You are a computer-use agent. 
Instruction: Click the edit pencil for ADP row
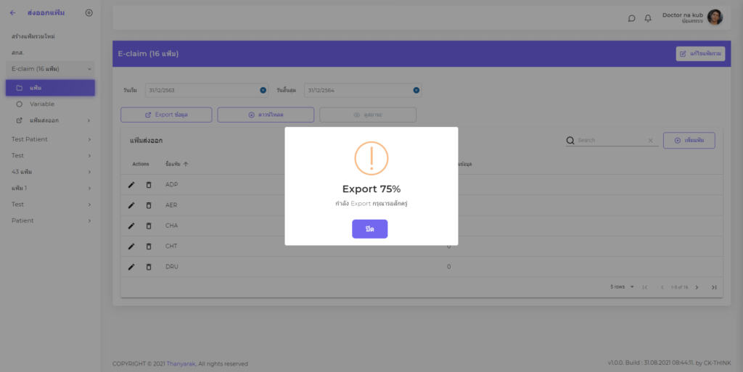click(x=131, y=185)
